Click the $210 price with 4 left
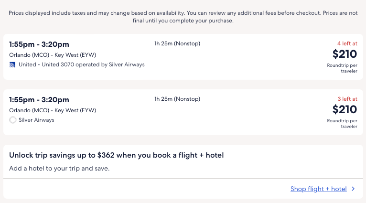This screenshot has height=203, width=366. pyautogui.click(x=344, y=54)
